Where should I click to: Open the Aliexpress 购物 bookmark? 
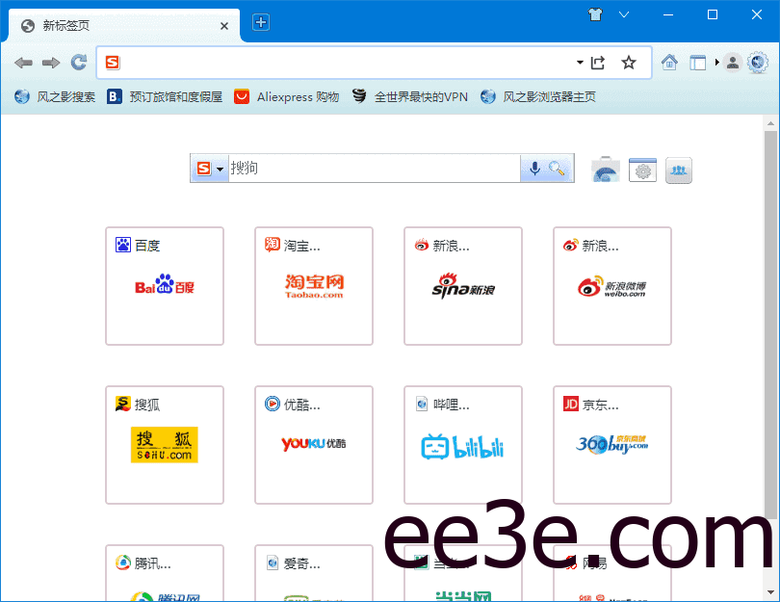click(x=286, y=96)
